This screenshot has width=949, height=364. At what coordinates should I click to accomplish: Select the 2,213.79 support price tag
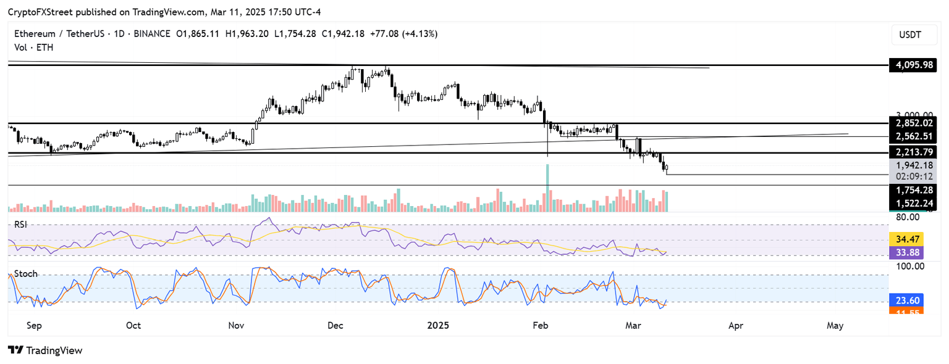[913, 151]
